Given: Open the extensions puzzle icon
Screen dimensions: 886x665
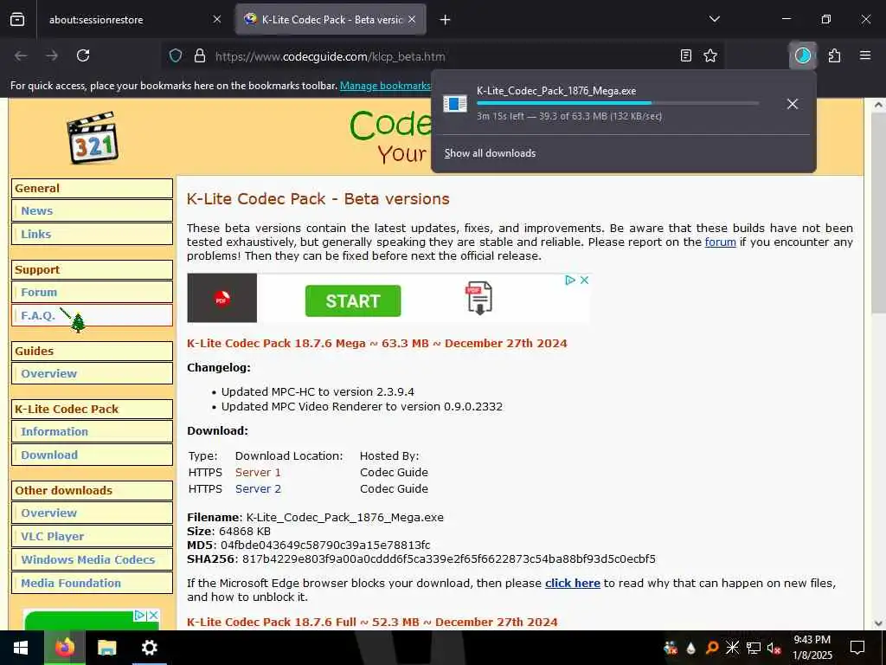Looking at the screenshot, I should (835, 55).
